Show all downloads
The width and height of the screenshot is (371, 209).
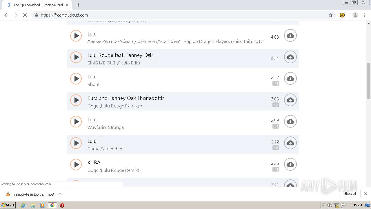pos(350,194)
